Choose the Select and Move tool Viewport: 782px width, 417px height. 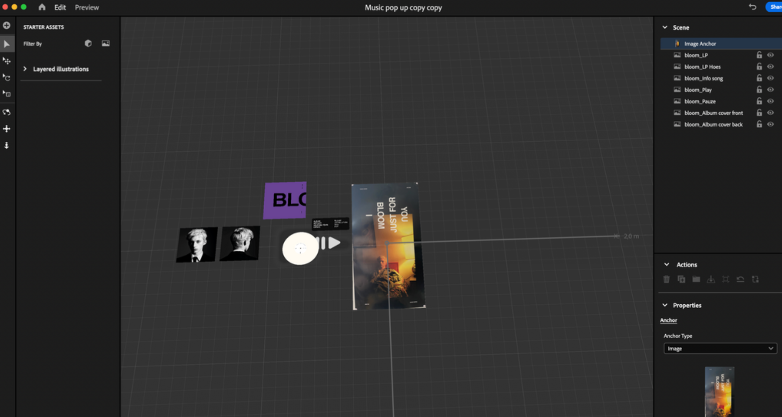point(7,61)
